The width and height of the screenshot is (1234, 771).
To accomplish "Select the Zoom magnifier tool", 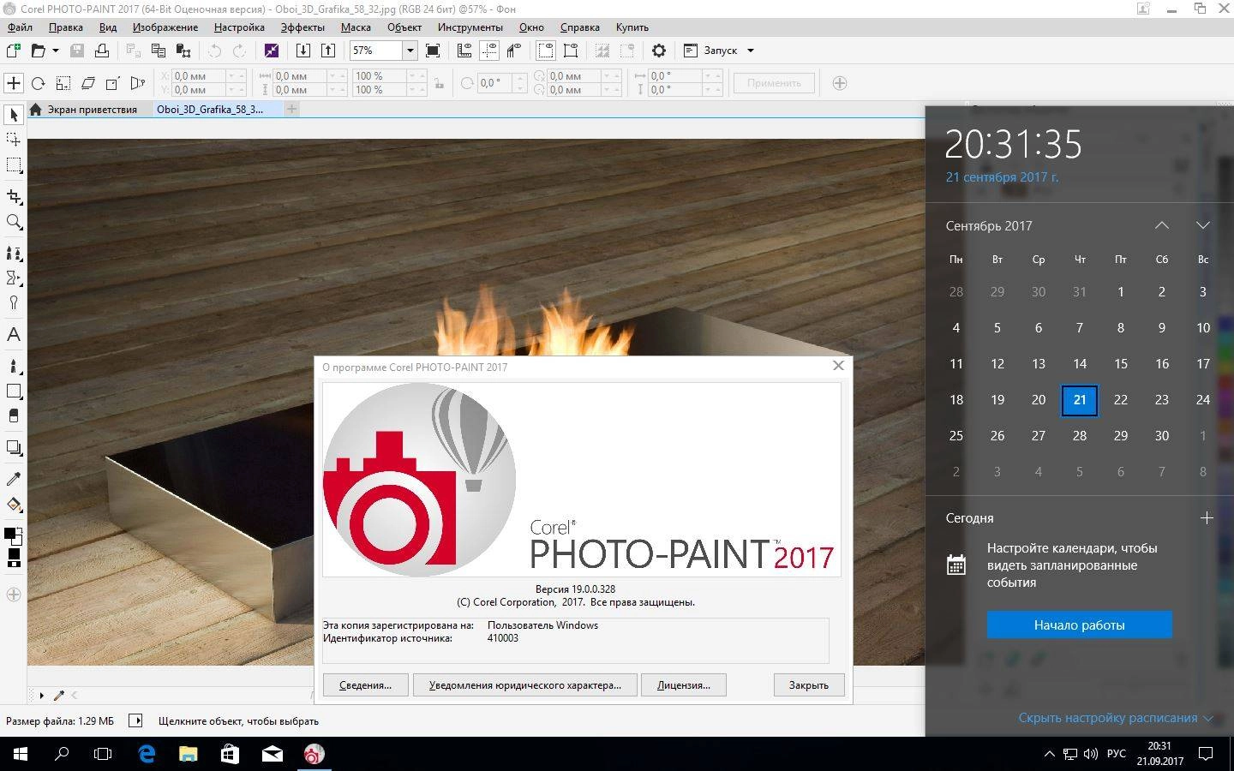I will (14, 222).
